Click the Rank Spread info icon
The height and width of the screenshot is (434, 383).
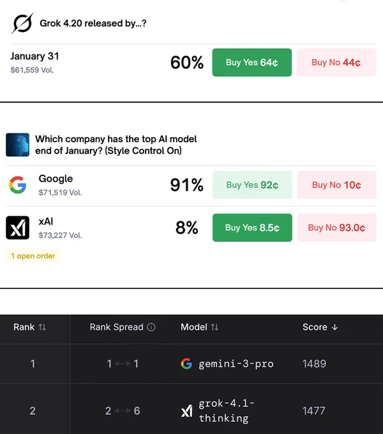(x=151, y=327)
